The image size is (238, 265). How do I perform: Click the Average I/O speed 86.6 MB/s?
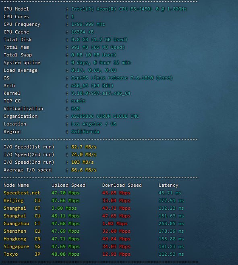[x=84, y=170]
